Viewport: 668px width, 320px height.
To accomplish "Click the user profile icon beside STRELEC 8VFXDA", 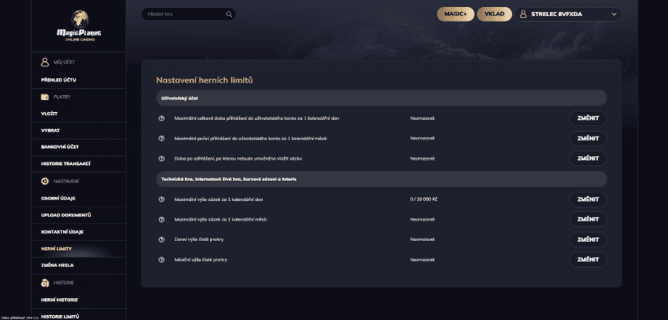I will click(x=524, y=14).
